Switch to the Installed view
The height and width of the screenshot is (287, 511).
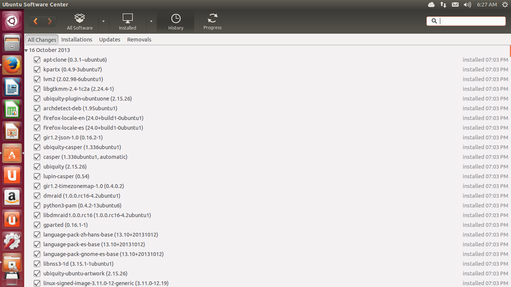(x=127, y=21)
